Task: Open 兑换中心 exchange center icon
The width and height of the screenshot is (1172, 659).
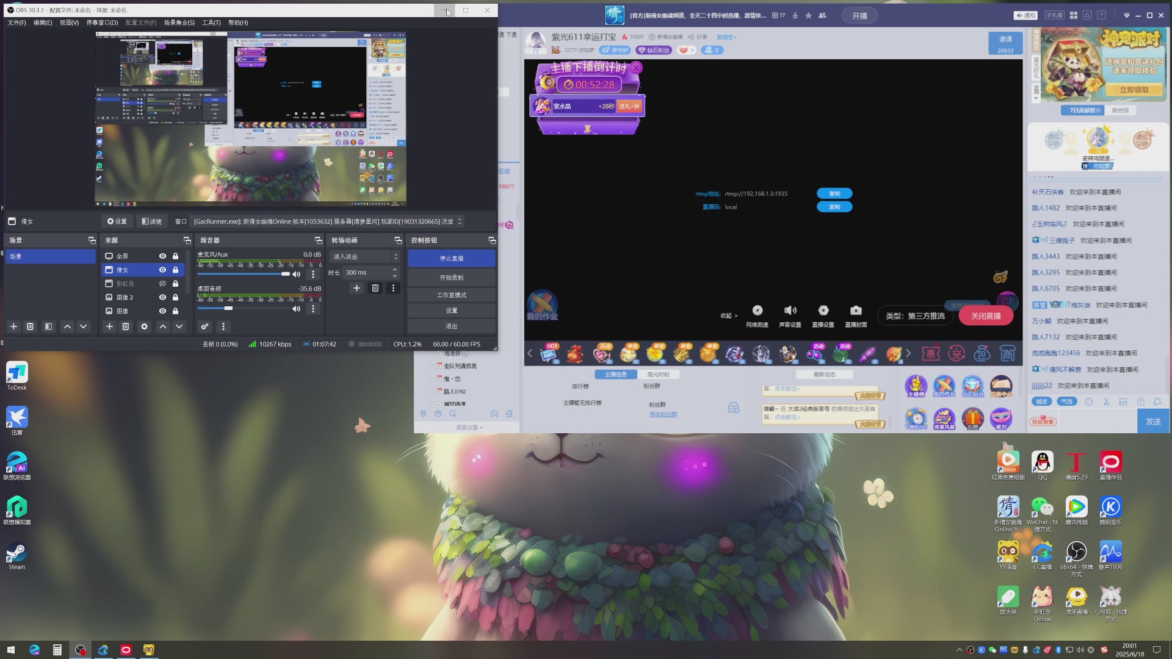Action: [x=1001, y=386]
